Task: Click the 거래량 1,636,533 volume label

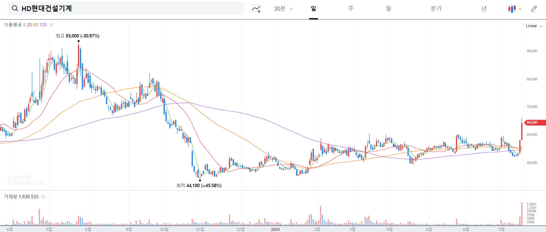Action: click(x=21, y=197)
